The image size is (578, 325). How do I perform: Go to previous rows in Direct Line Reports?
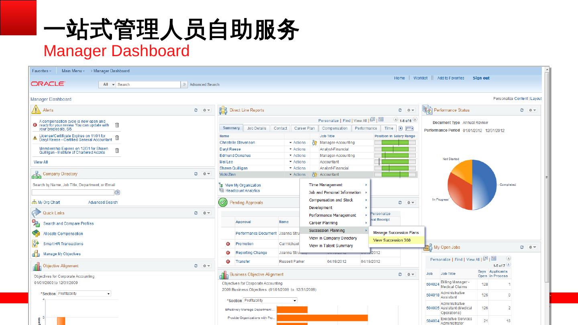tap(396, 120)
